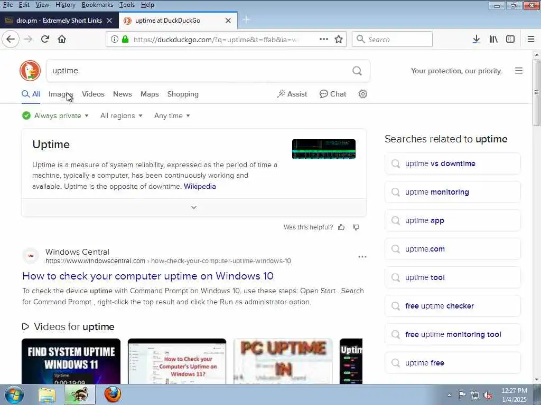541x405 pixels.
Task: Click the Firefox Search toolbar field
Action: 392,39
